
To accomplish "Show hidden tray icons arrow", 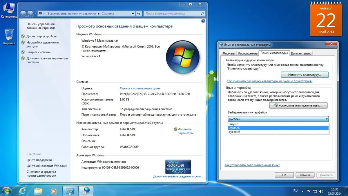I will click(303, 191).
